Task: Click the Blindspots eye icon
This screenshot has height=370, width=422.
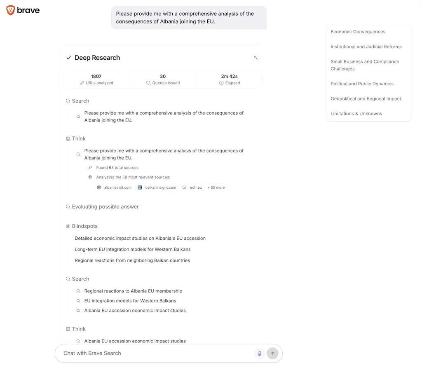Action: coord(68,226)
